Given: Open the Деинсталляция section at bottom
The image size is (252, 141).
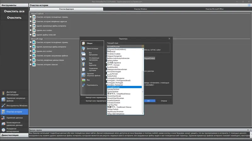Looking at the screenshot, I should [14, 135].
